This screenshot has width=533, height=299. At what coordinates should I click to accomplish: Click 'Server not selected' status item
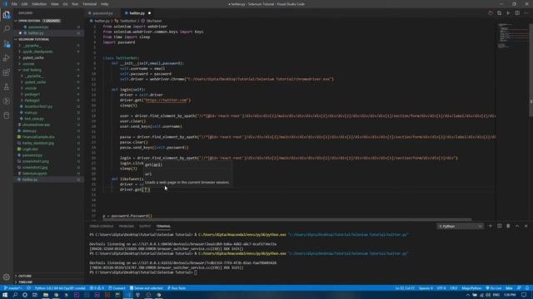point(147,288)
